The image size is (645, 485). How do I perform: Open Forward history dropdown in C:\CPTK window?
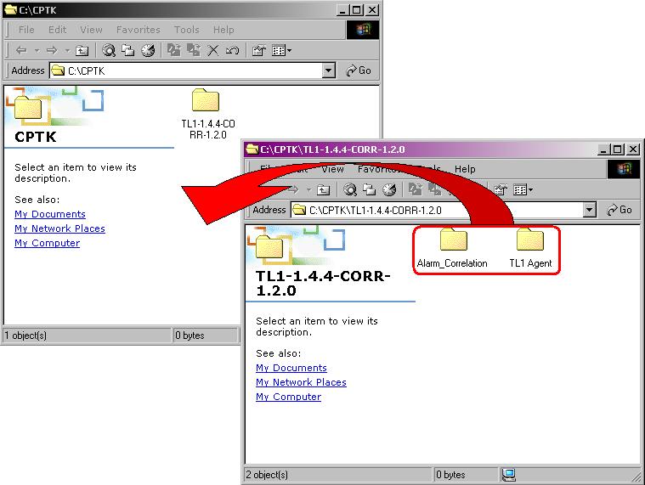[67, 51]
